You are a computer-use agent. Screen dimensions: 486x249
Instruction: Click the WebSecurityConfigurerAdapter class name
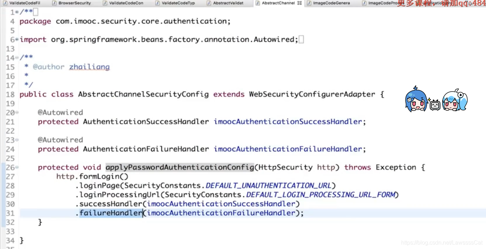[312, 94]
